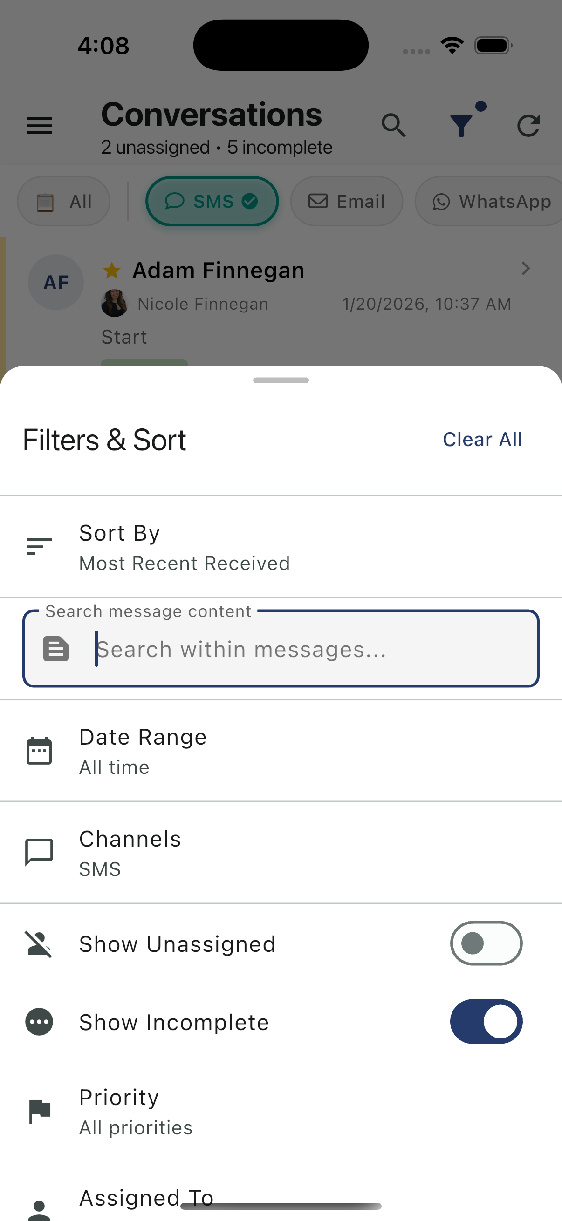Viewport: 562px width, 1221px height.
Task: Refresh the conversations list
Action: (528, 126)
